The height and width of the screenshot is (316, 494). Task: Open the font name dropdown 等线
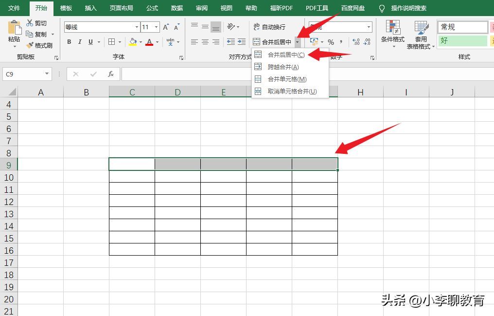click(137, 27)
